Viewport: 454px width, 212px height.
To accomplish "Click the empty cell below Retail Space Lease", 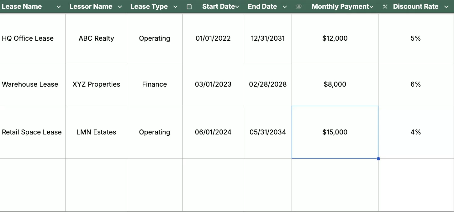I will tap(33, 184).
